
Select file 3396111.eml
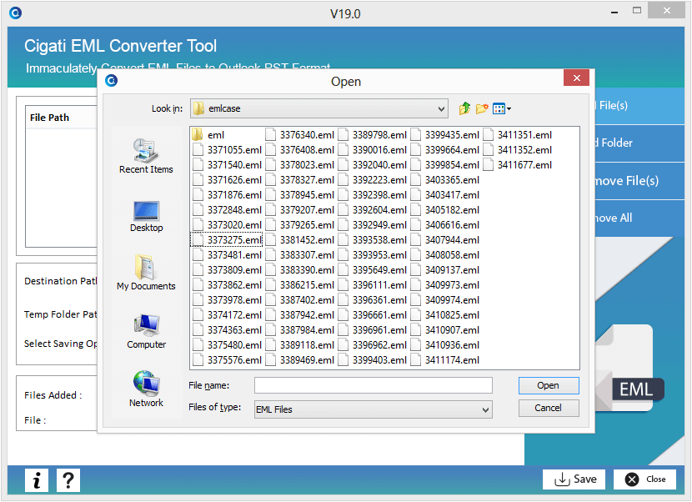click(372, 285)
